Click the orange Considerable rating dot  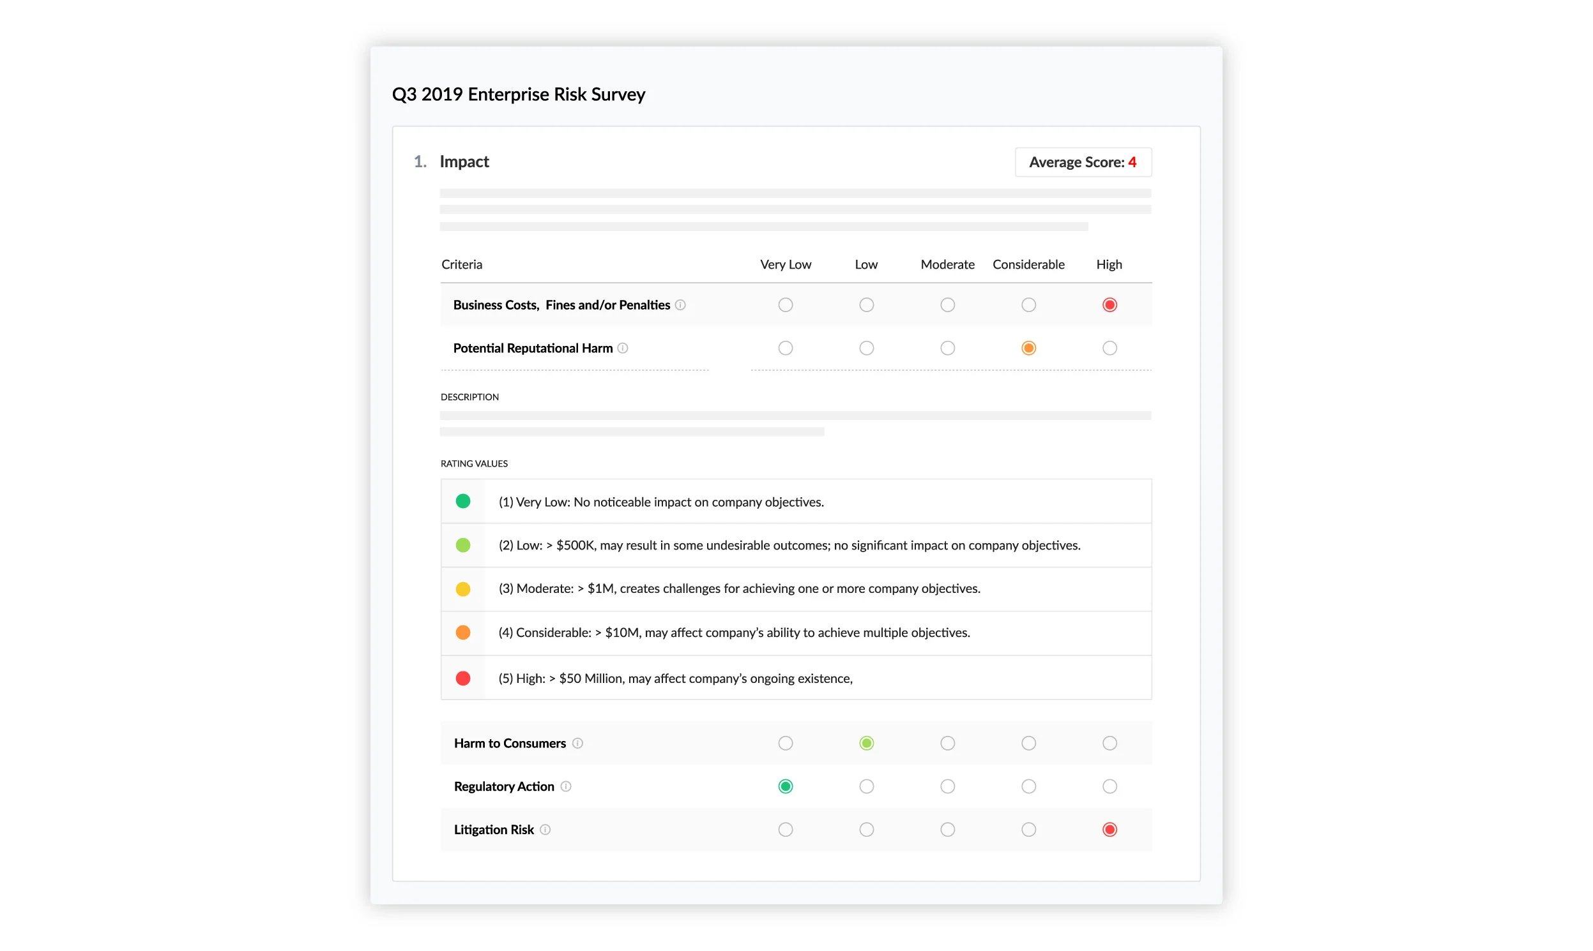463,633
